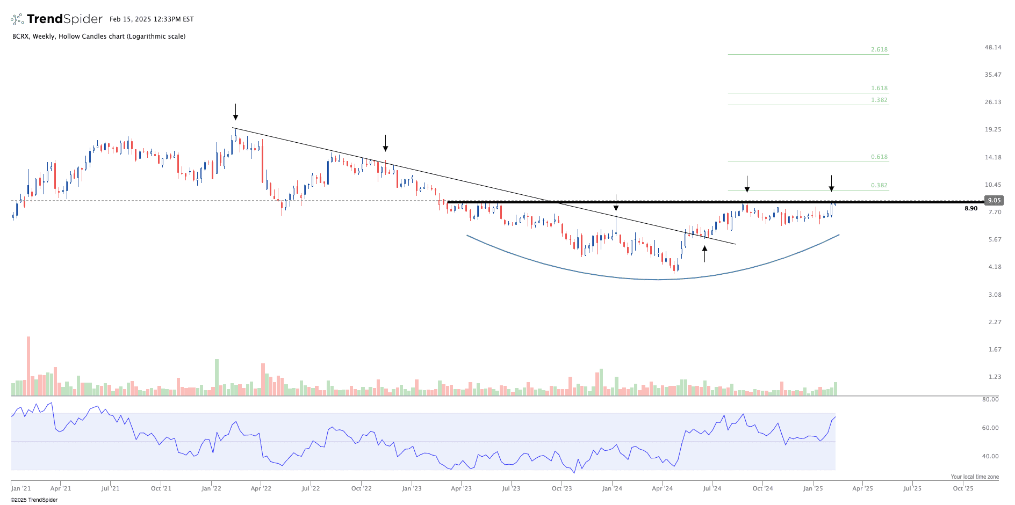1015x505 pixels.
Task: Click the up arrow below the June 2024 breakout
Action: coord(704,254)
